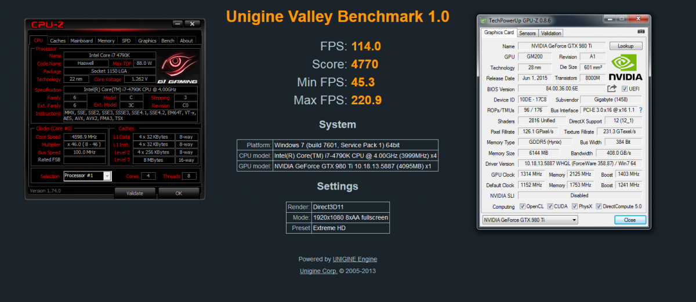This screenshot has height=302, width=696.
Task: Open the Bench tab
Action: point(168,41)
